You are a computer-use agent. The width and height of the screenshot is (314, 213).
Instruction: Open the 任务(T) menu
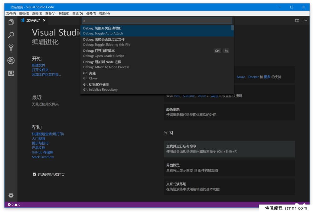tap(91, 13)
